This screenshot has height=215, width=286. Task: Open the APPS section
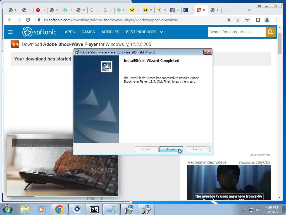(x=70, y=32)
